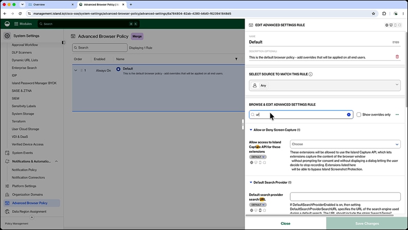The image size is (408, 230).
Task: Open the Choose dropdown for Capture API extensions
Action: click(x=345, y=144)
